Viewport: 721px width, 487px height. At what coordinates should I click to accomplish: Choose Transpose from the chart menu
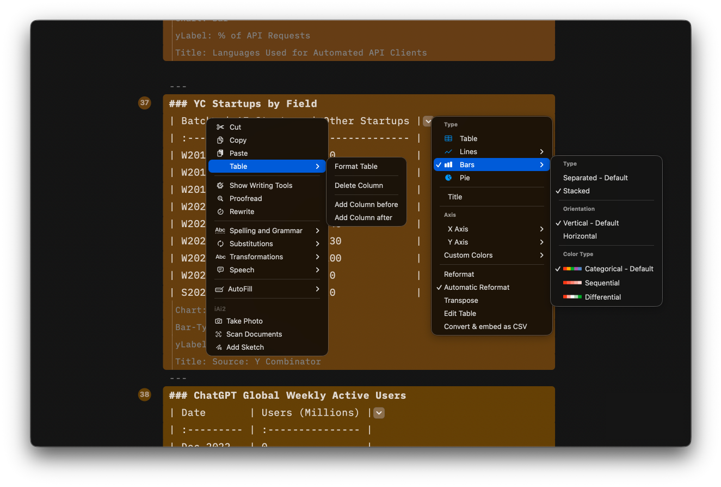pyautogui.click(x=461, y=300)
